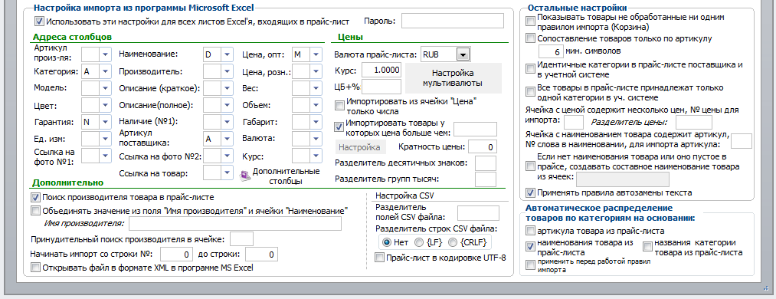
Task: Open Объем column dropdown
Action: pyautogui.click(x=316, y=106)
